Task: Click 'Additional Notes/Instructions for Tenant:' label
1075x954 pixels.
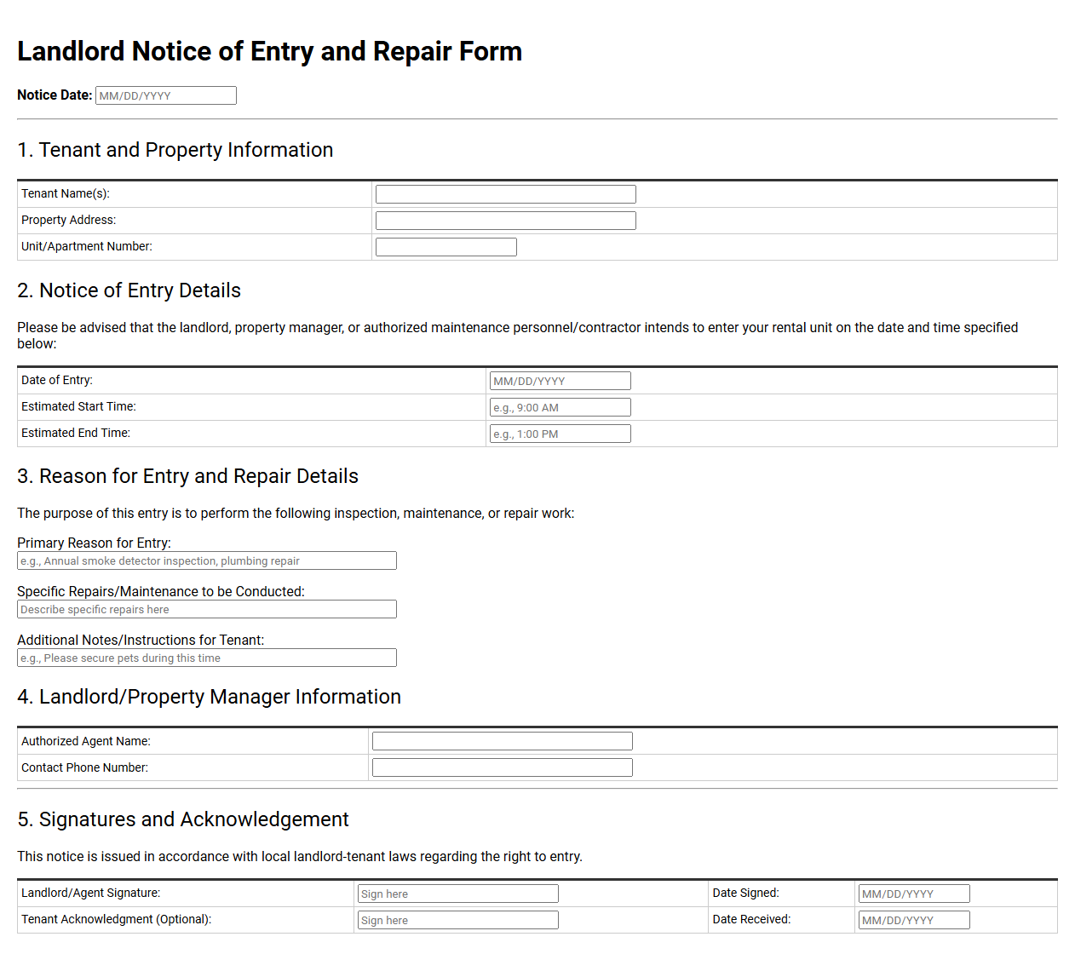Action: click(x=141, y=640)
